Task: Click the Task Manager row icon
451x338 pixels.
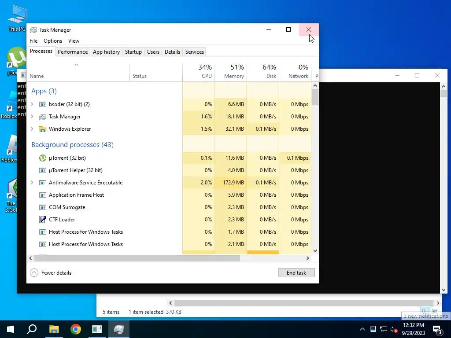Action: click(x=43, y=117)
